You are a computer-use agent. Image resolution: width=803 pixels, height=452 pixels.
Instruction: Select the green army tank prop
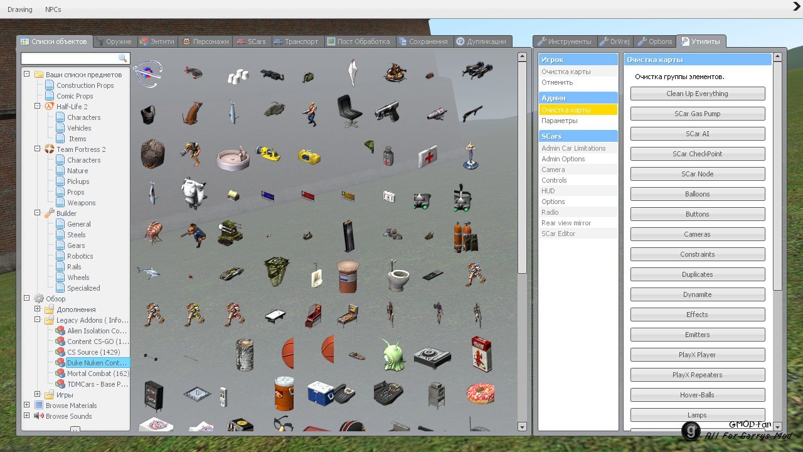[230, 232]
